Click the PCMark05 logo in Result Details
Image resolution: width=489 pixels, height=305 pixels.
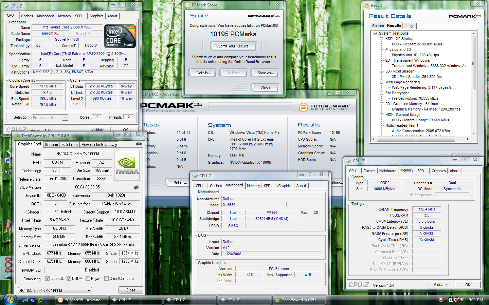465,16
